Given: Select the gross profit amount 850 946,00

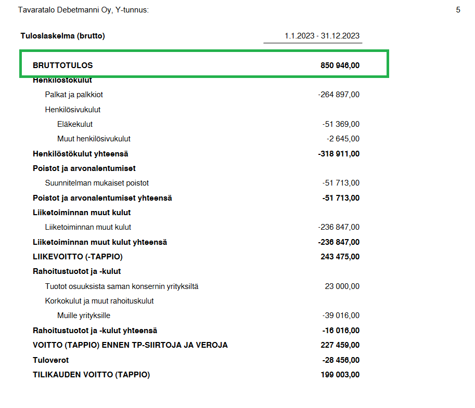Looking at the screenshot, I should click(340, 65).
